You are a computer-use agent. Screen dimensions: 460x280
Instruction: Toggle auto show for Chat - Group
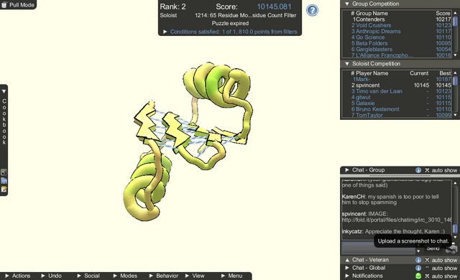427,170
